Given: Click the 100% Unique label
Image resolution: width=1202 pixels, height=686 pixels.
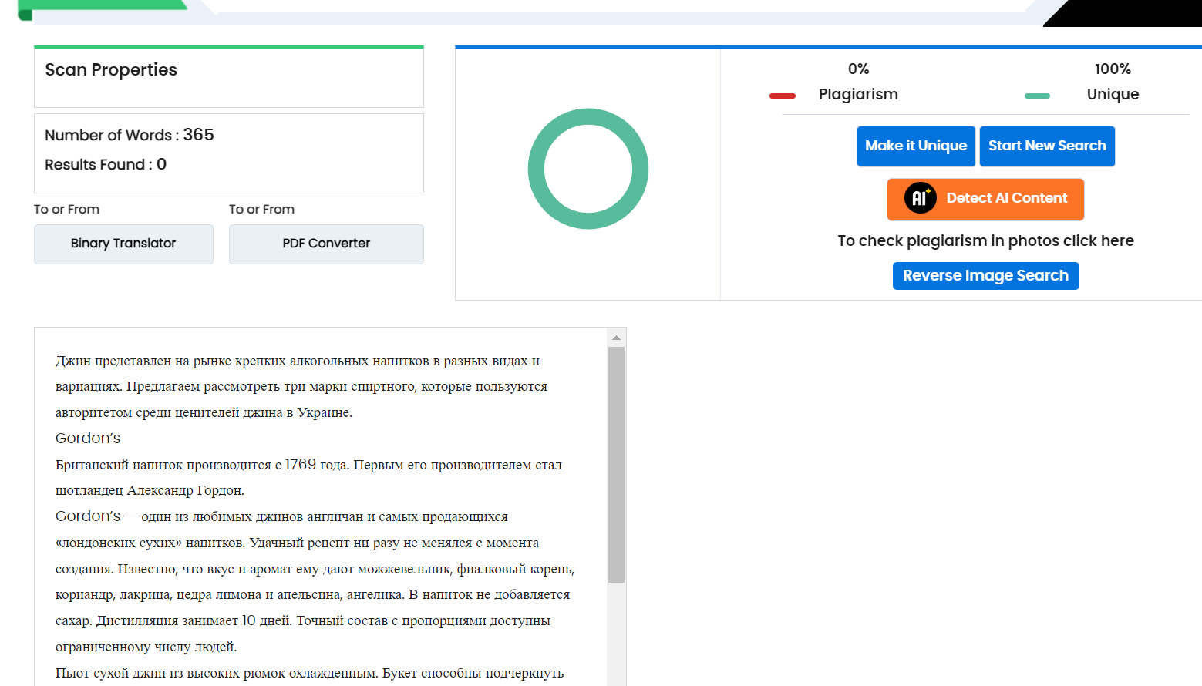Looking at the screenshot, I should [1112, 82].
